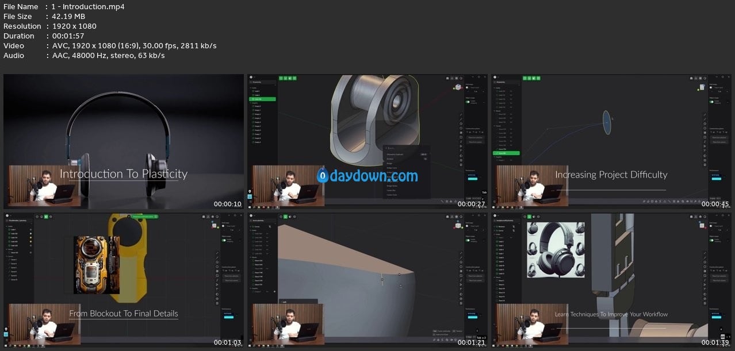Image resolution: width=735 pixels, height=351 pixels.
Task: Click "Introduction To Plasticity" caption
Action: click(x=124, y=174)
